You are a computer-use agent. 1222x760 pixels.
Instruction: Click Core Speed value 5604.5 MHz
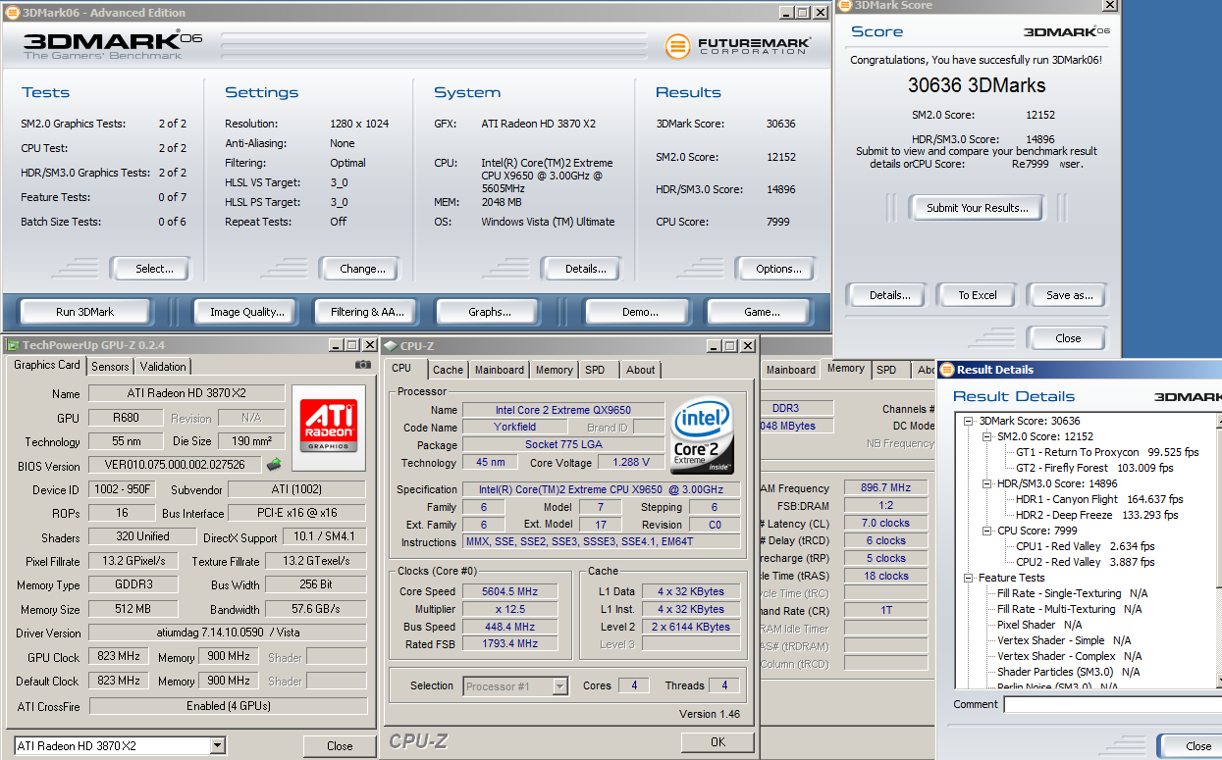[510, 591]
